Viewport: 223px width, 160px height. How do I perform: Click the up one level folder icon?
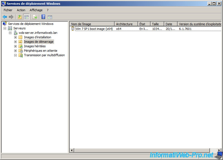20,17
